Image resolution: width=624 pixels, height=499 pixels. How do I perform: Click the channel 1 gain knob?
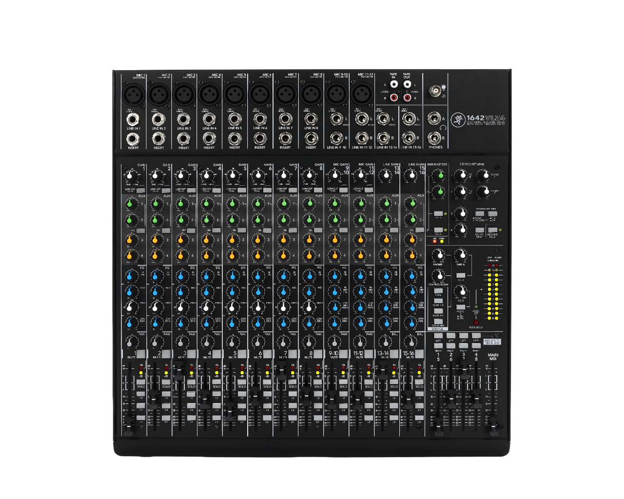[130, 175]
